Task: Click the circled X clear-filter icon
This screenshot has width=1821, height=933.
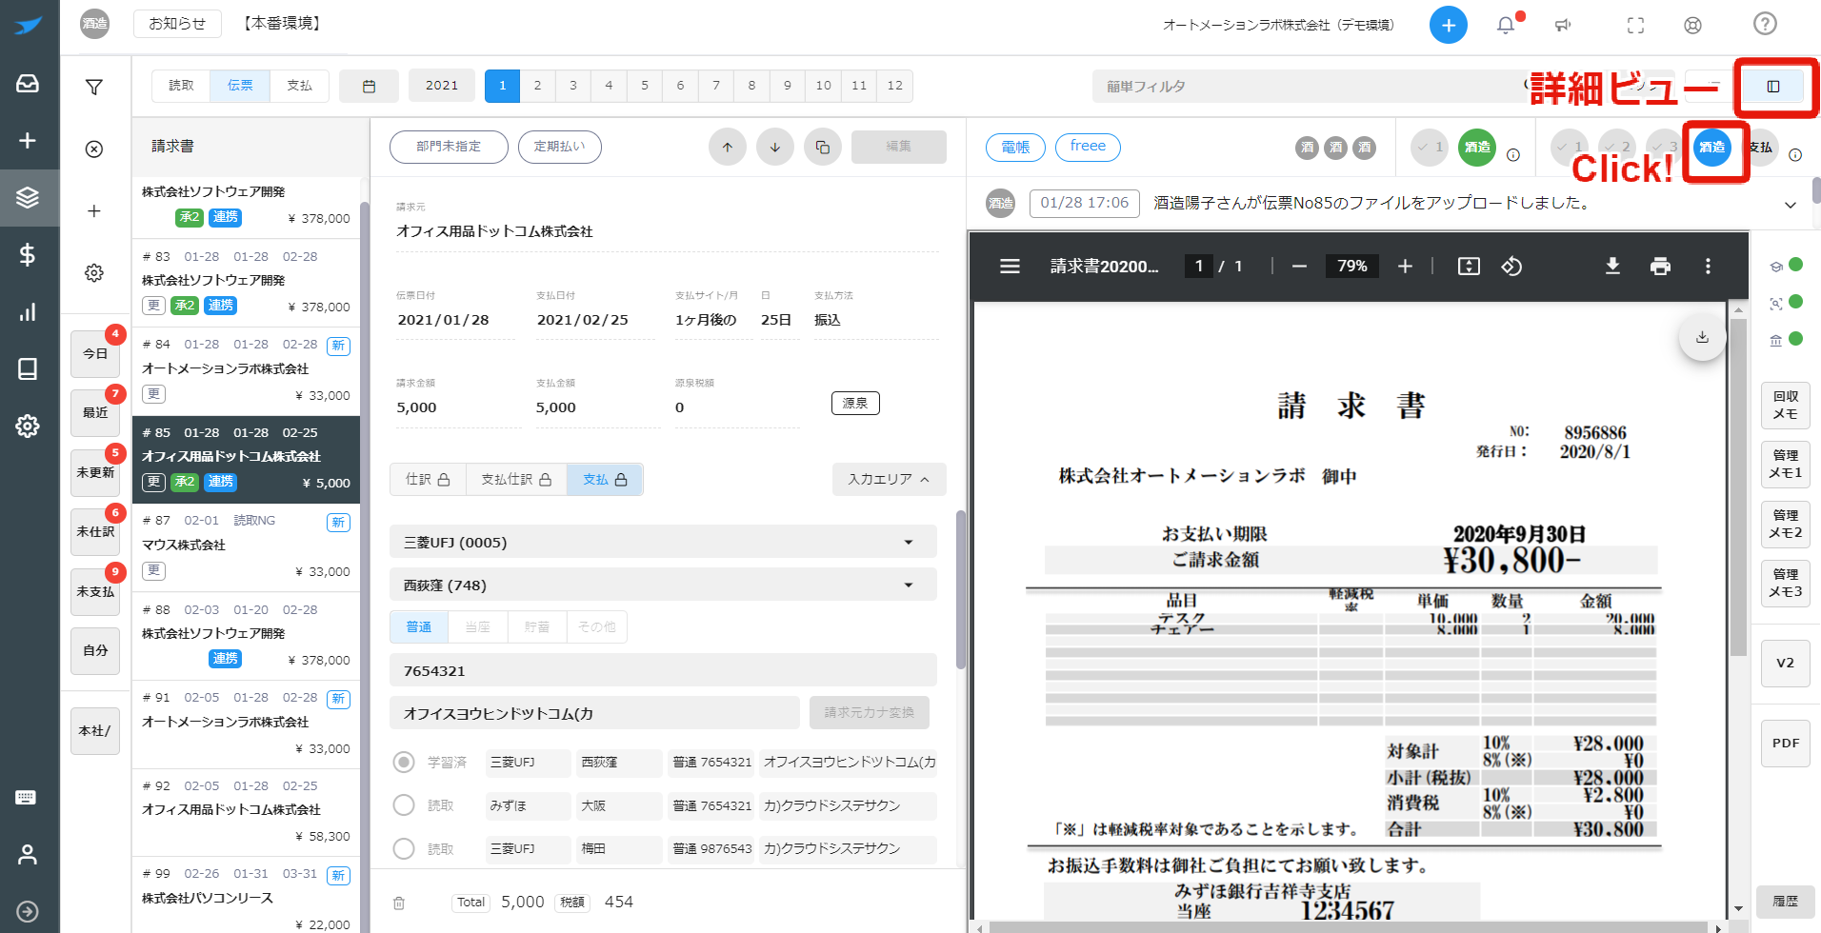Action: click(94, 149)
